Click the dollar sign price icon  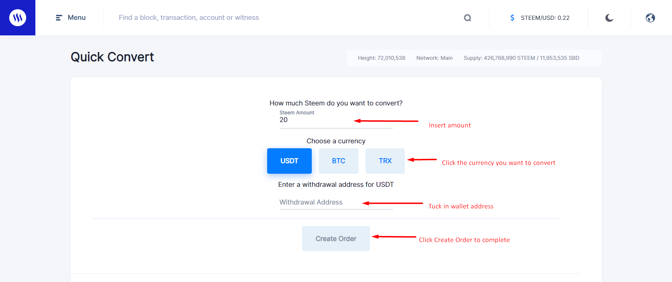512,18
